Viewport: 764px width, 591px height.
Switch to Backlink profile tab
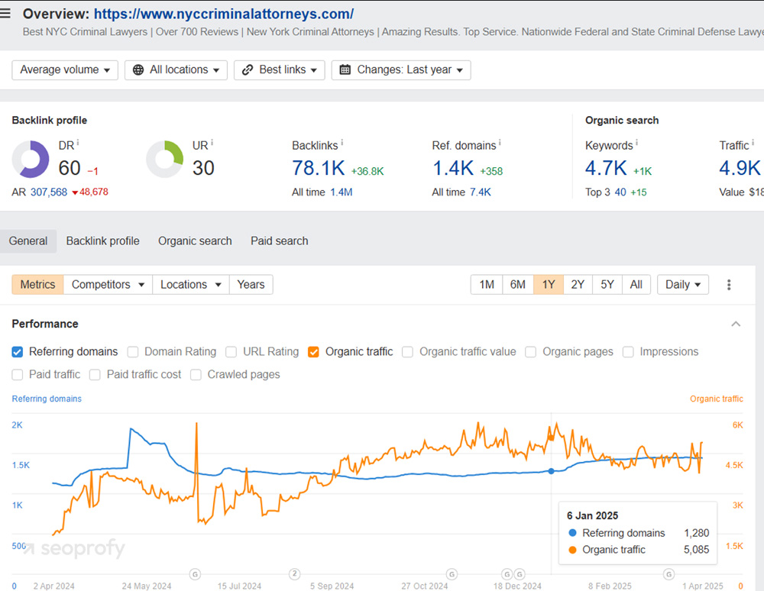103,241
